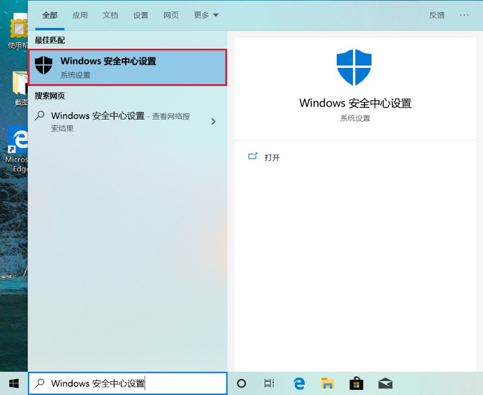Screen dimensions: 483x395
Task: Expand the 更多 dropdown
Action: pyautogui.click(x=206, y=15)
